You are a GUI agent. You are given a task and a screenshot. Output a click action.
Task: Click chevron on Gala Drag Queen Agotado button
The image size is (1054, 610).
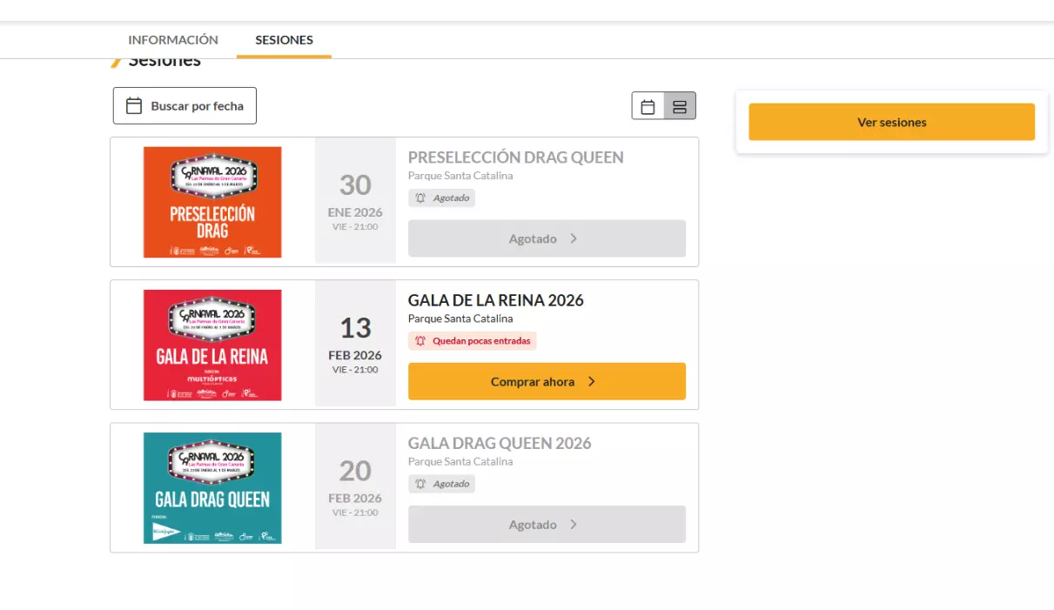574,525
